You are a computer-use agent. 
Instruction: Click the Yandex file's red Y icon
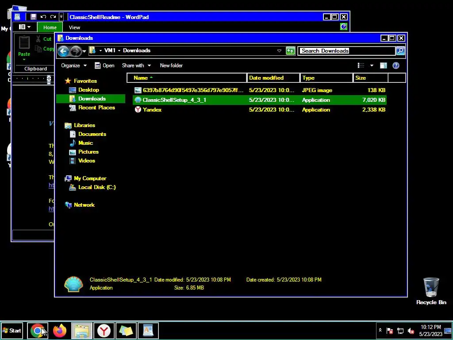click(x=138, y=110)
